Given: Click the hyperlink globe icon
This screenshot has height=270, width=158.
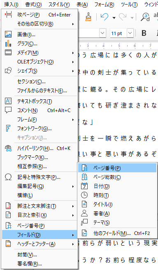Looking at the screenshot, I should [8, 148].
